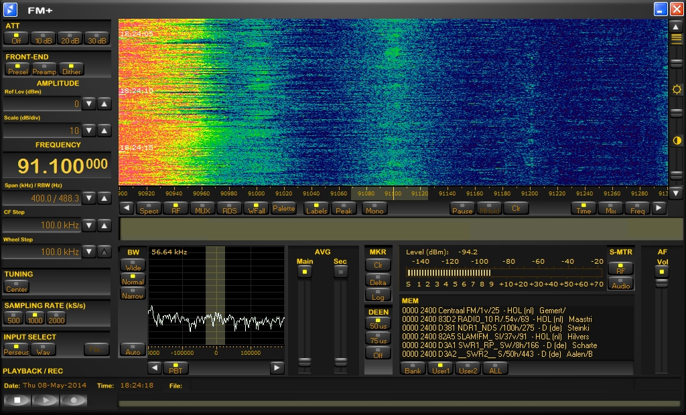The image size is (686, 415).
Task: Turn off frequency Labels display
Action: 316,208
